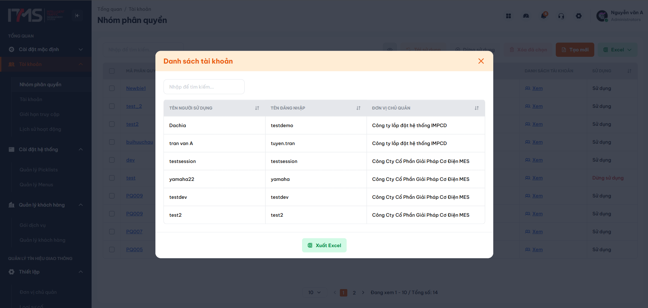The width and height of the screenshot is (648, 308).
Task: Check the test_2 row checkbox
Action: pyautogui.click(x=112, y=106)
